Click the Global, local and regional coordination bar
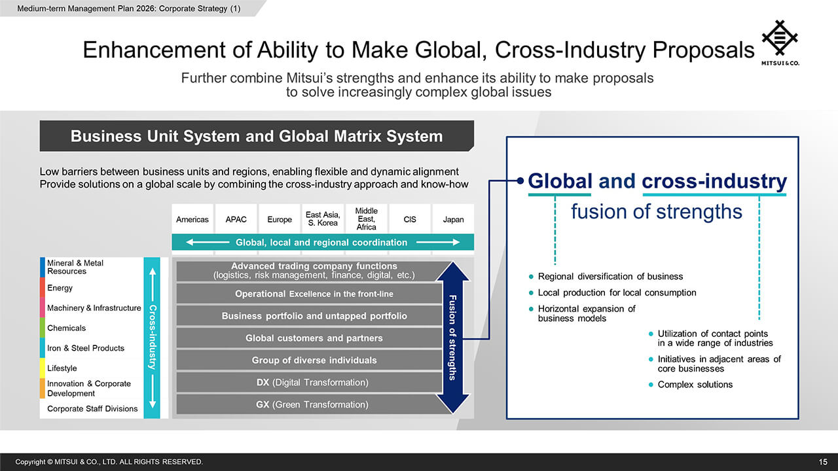838x471 pixels. 323,242
